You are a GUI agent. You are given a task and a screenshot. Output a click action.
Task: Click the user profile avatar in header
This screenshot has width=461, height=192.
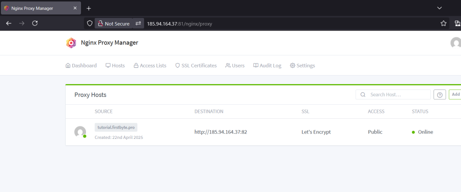(456, 43)
